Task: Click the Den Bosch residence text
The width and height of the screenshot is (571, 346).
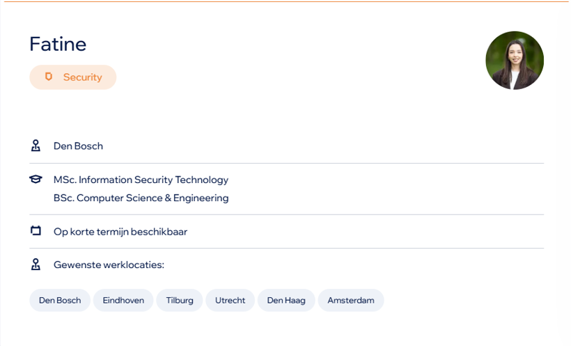Action: [78, 146]
